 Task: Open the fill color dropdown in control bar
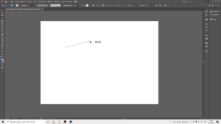point(14,6)
